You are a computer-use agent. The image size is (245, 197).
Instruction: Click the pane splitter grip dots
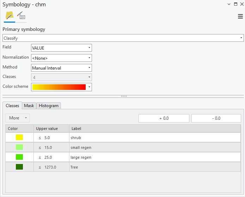[x=124, y=96]
